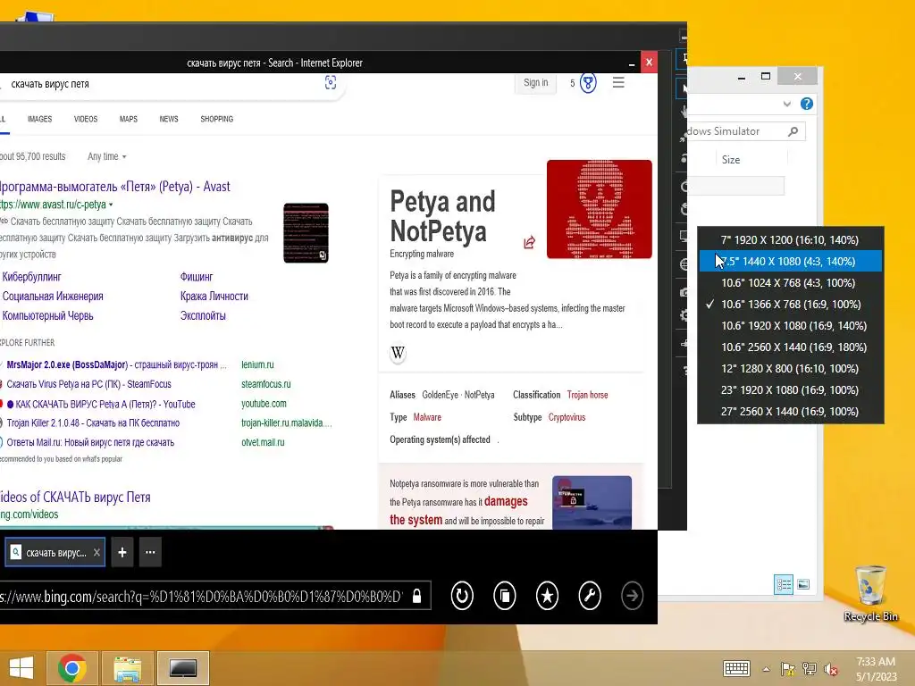
Task: Open the Cryptovirus subtype link
Action: click(567, 417)
